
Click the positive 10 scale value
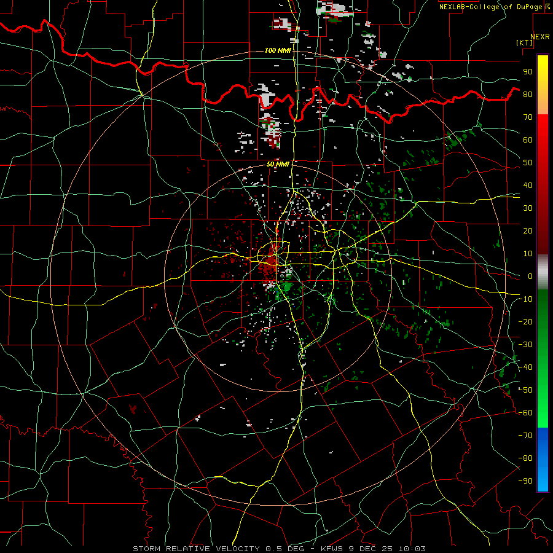pos(528,254)
